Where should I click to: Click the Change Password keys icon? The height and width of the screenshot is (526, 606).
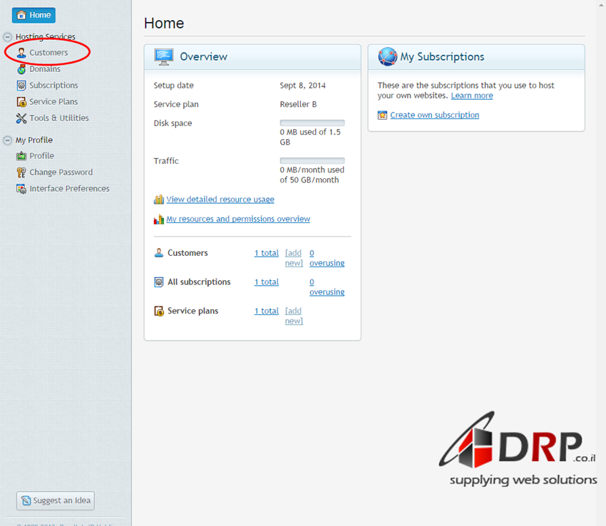click(x=21, y=172)
